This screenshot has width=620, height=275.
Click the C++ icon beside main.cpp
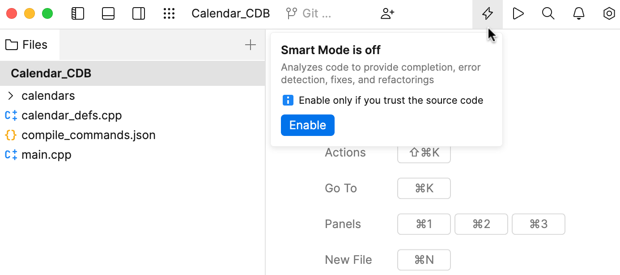point(10,154)
